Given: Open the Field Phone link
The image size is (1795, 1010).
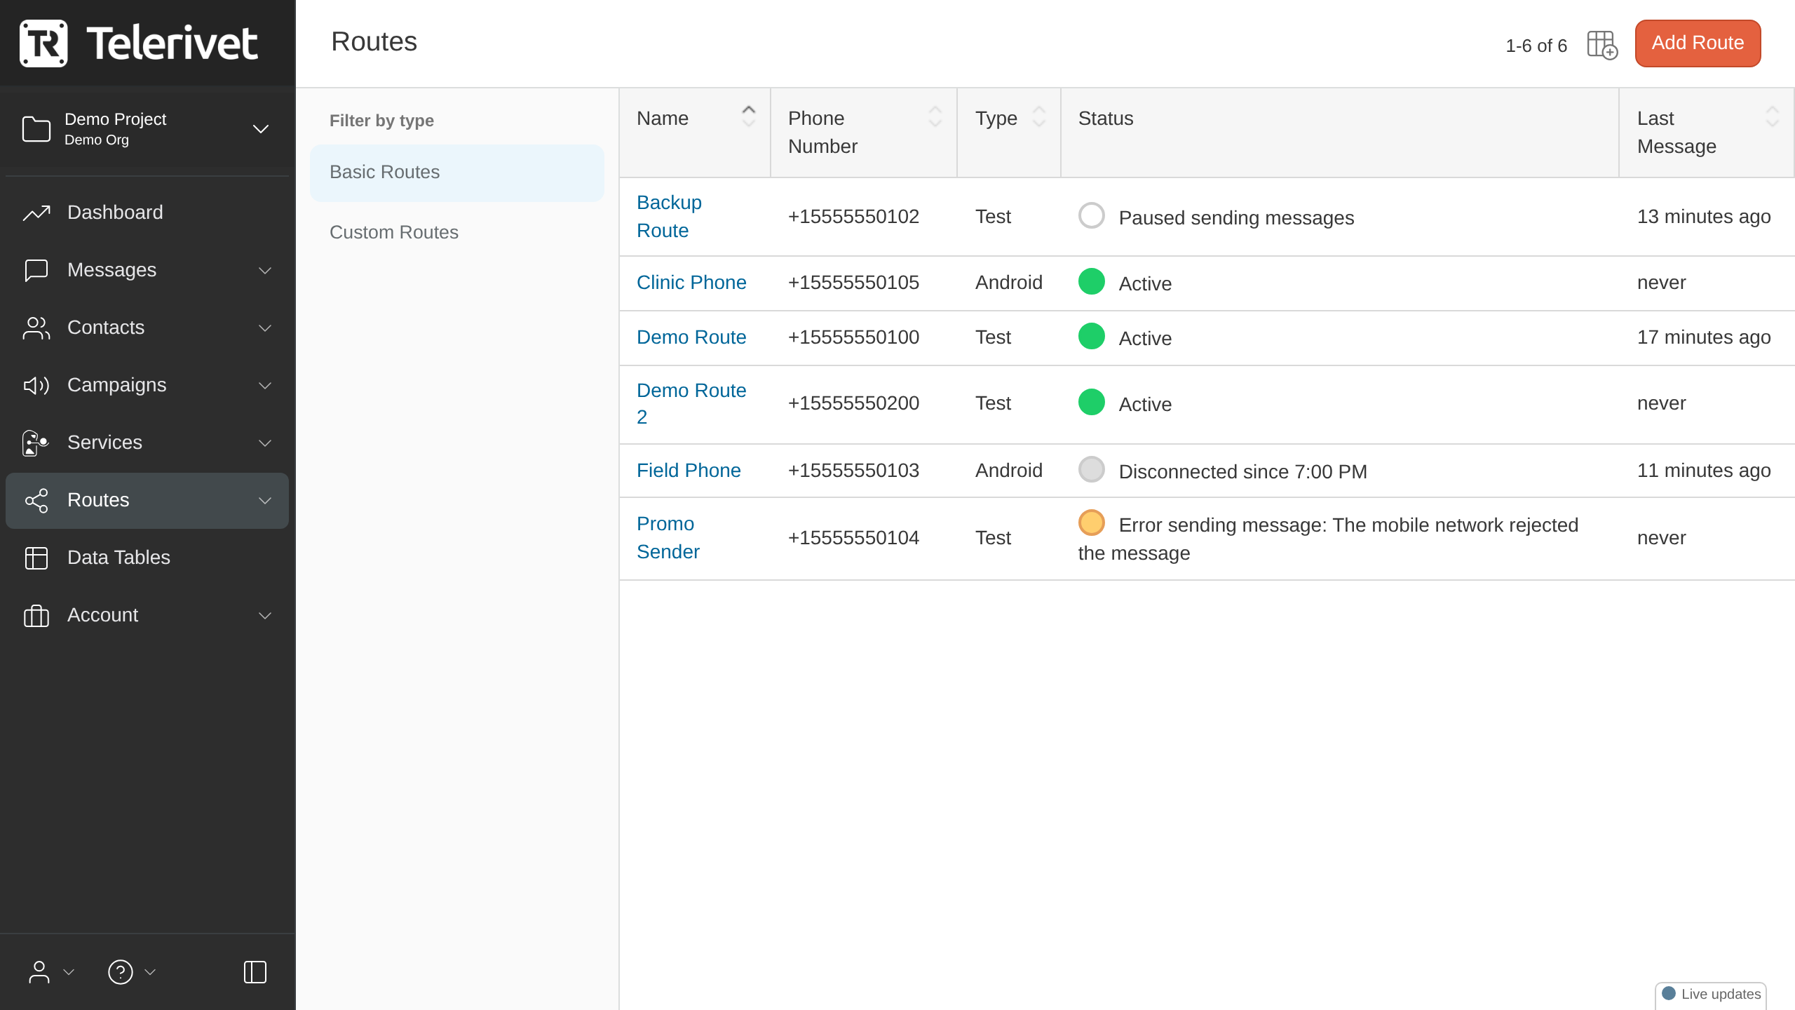Looking at the screenshot, I should click(689, 471).
